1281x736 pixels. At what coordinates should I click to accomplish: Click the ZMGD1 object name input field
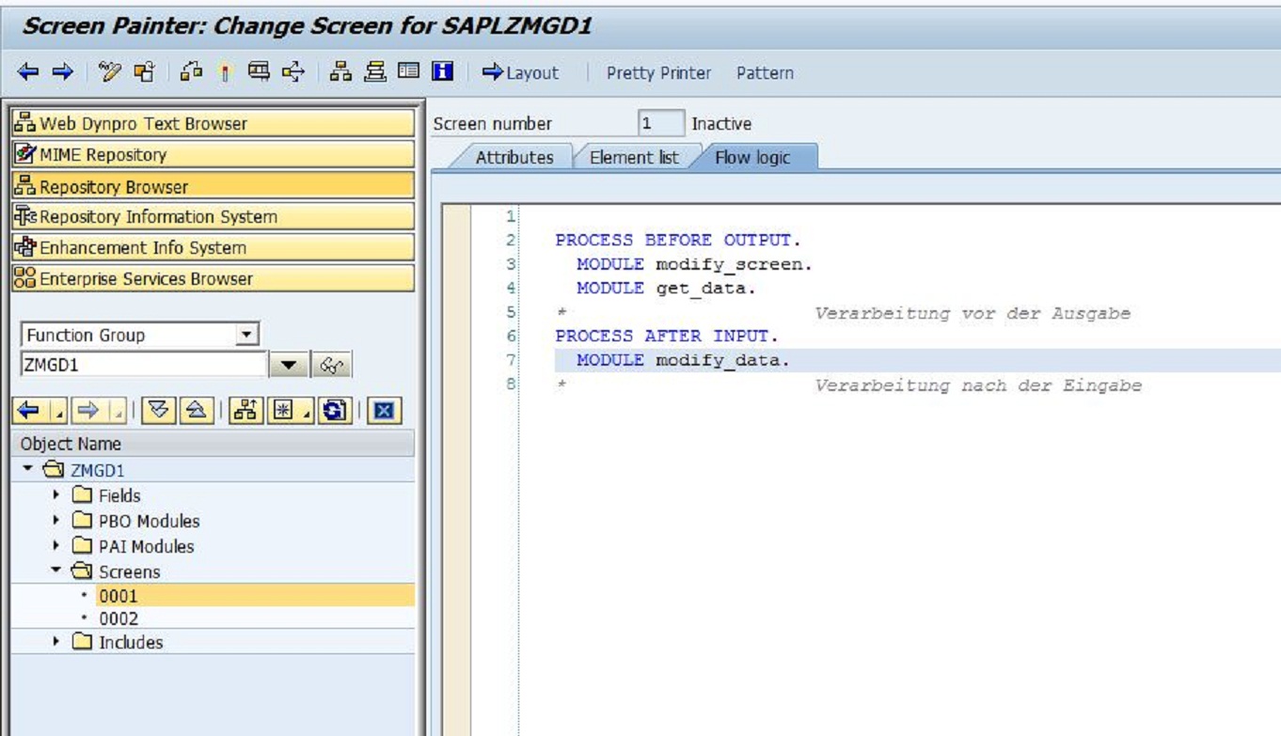[x=144, y=365]
